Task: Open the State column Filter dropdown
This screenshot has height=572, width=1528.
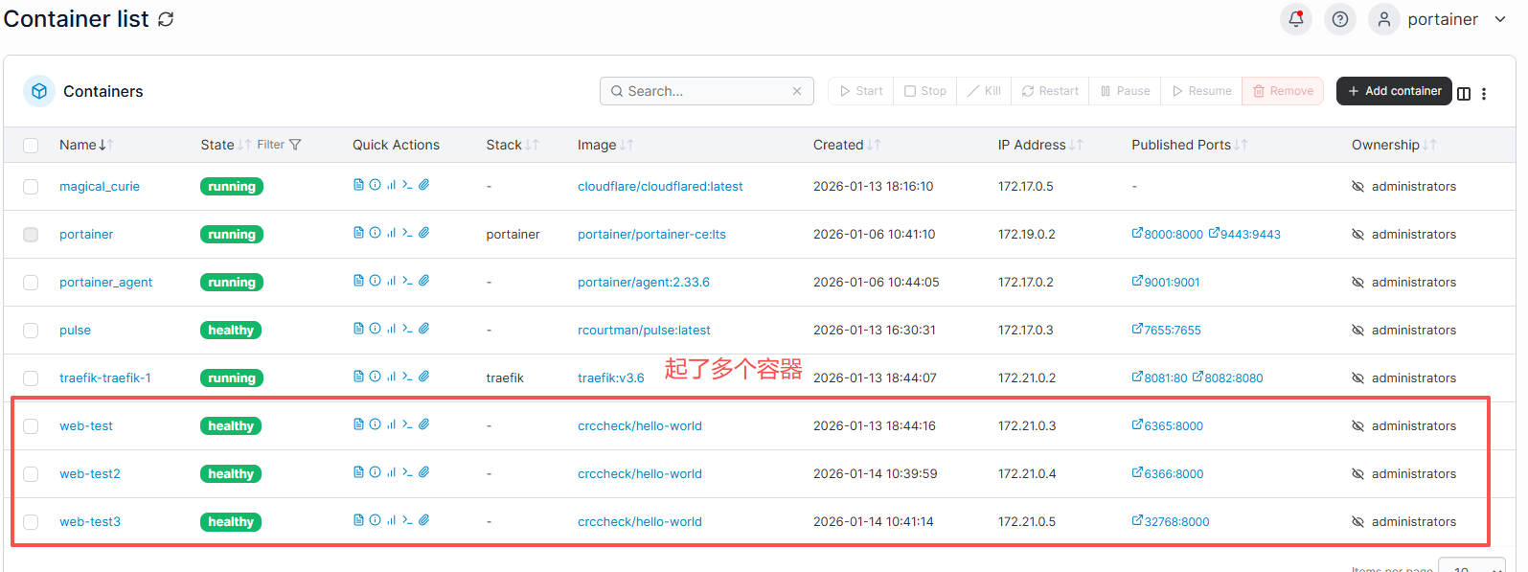Action: 279,145
